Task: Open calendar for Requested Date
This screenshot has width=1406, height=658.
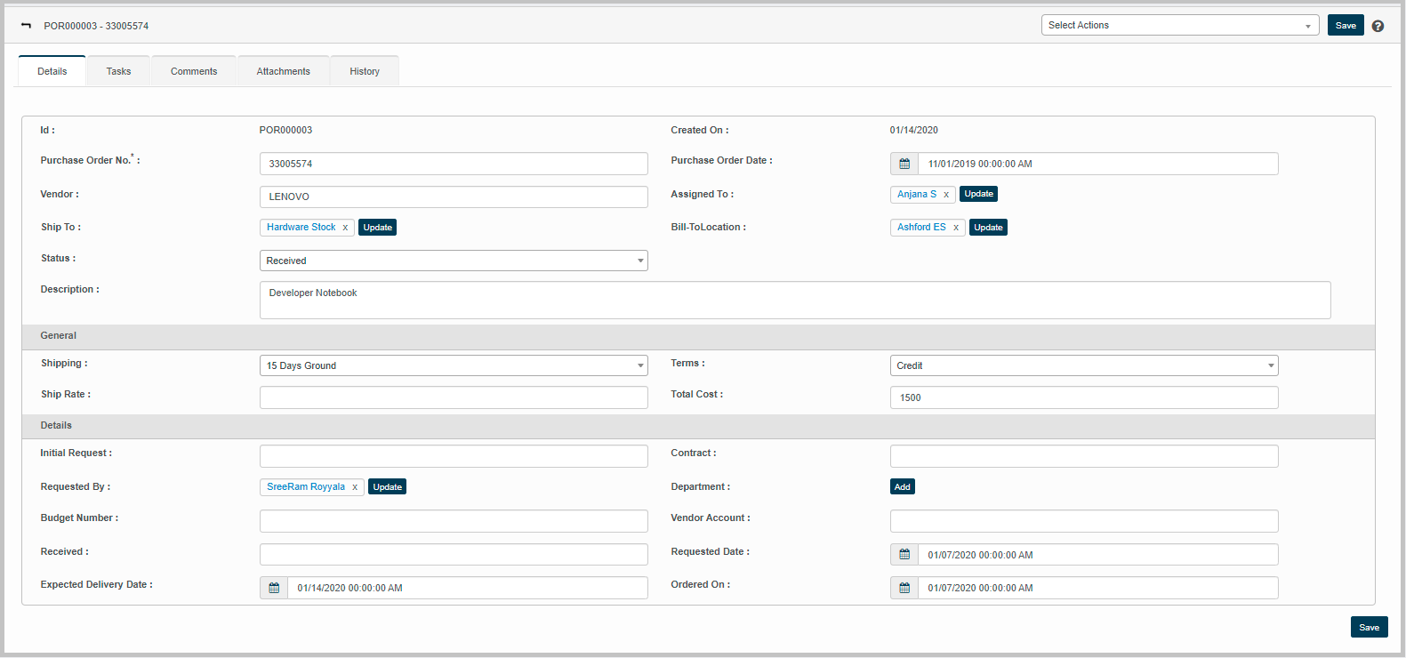Action: (904, 555)
